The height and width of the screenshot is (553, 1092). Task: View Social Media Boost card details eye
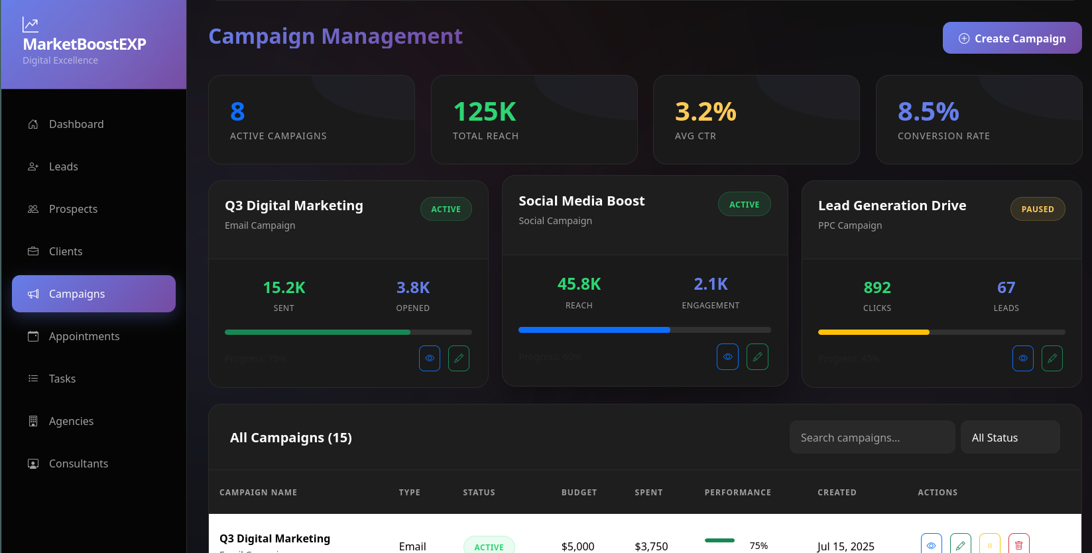point(727,357)
